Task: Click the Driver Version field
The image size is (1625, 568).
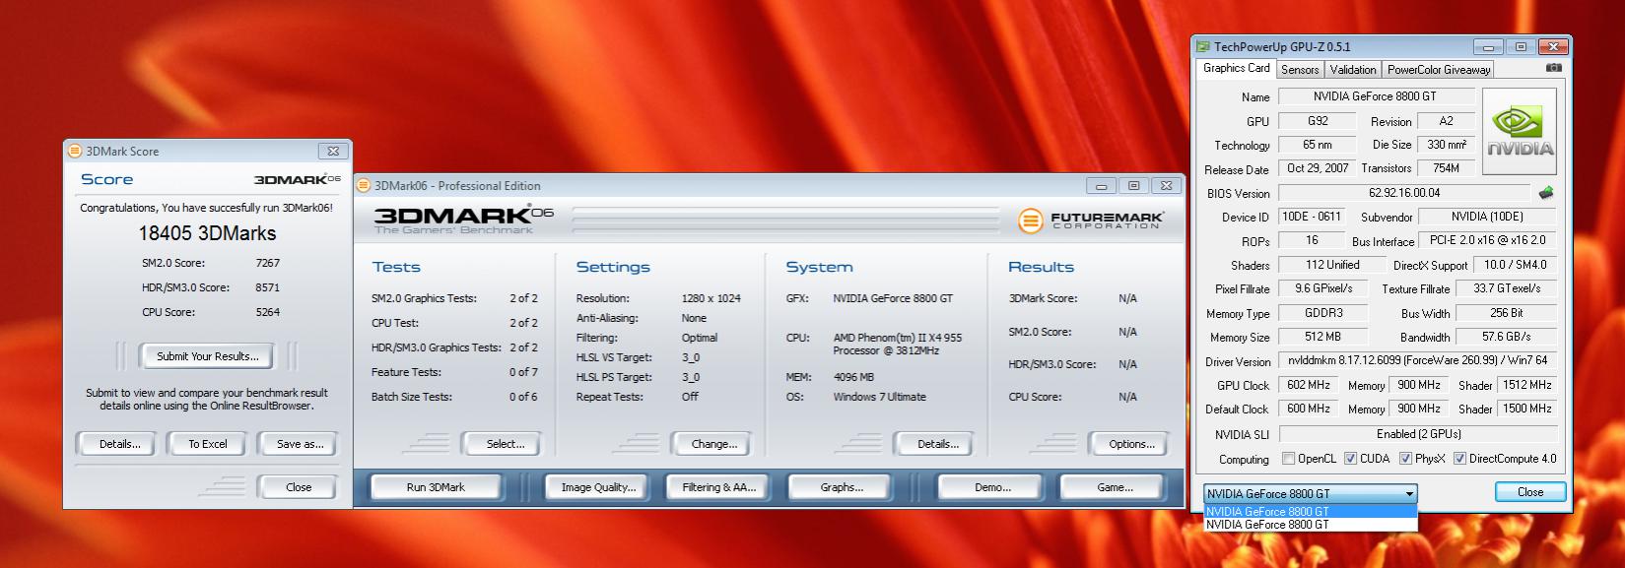Action: (1417, 361)
